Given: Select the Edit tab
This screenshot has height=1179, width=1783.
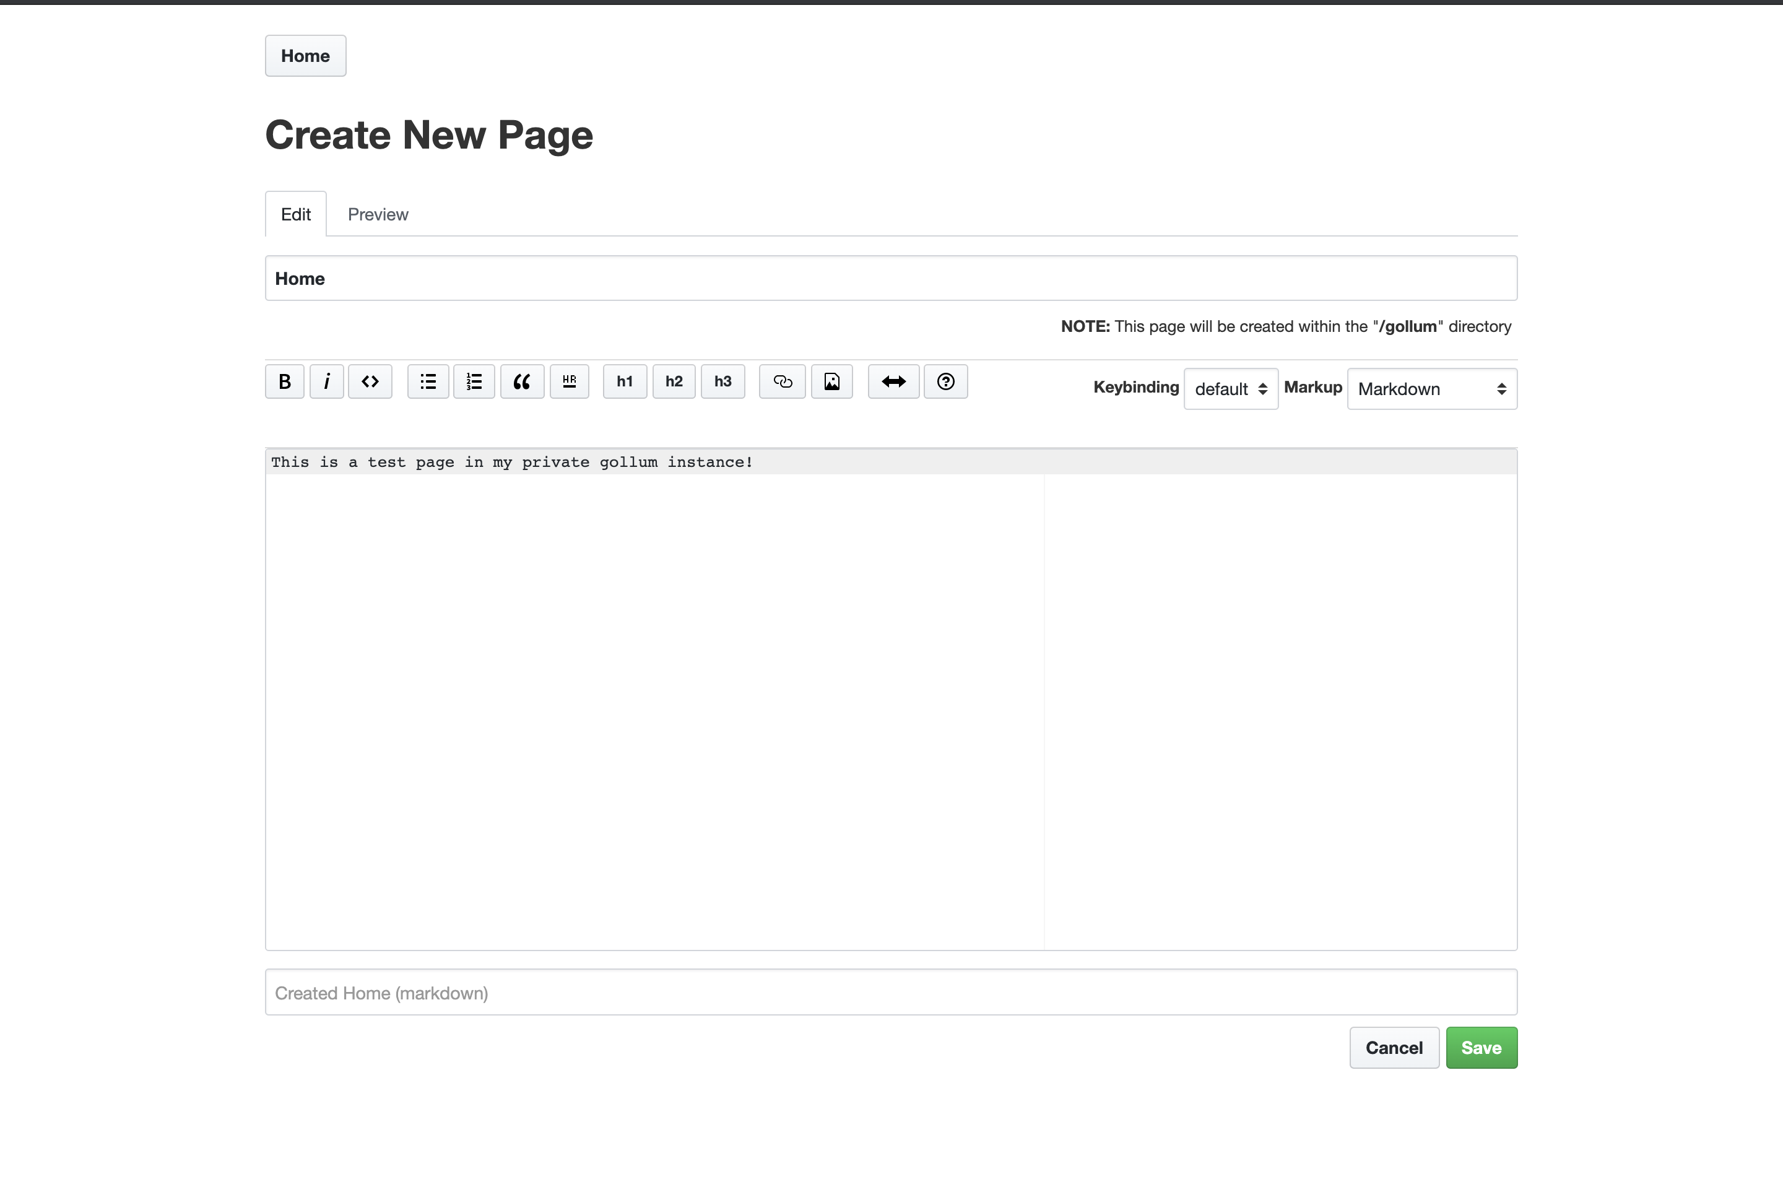Looking at the screenshot, I should tap(295, 214).
